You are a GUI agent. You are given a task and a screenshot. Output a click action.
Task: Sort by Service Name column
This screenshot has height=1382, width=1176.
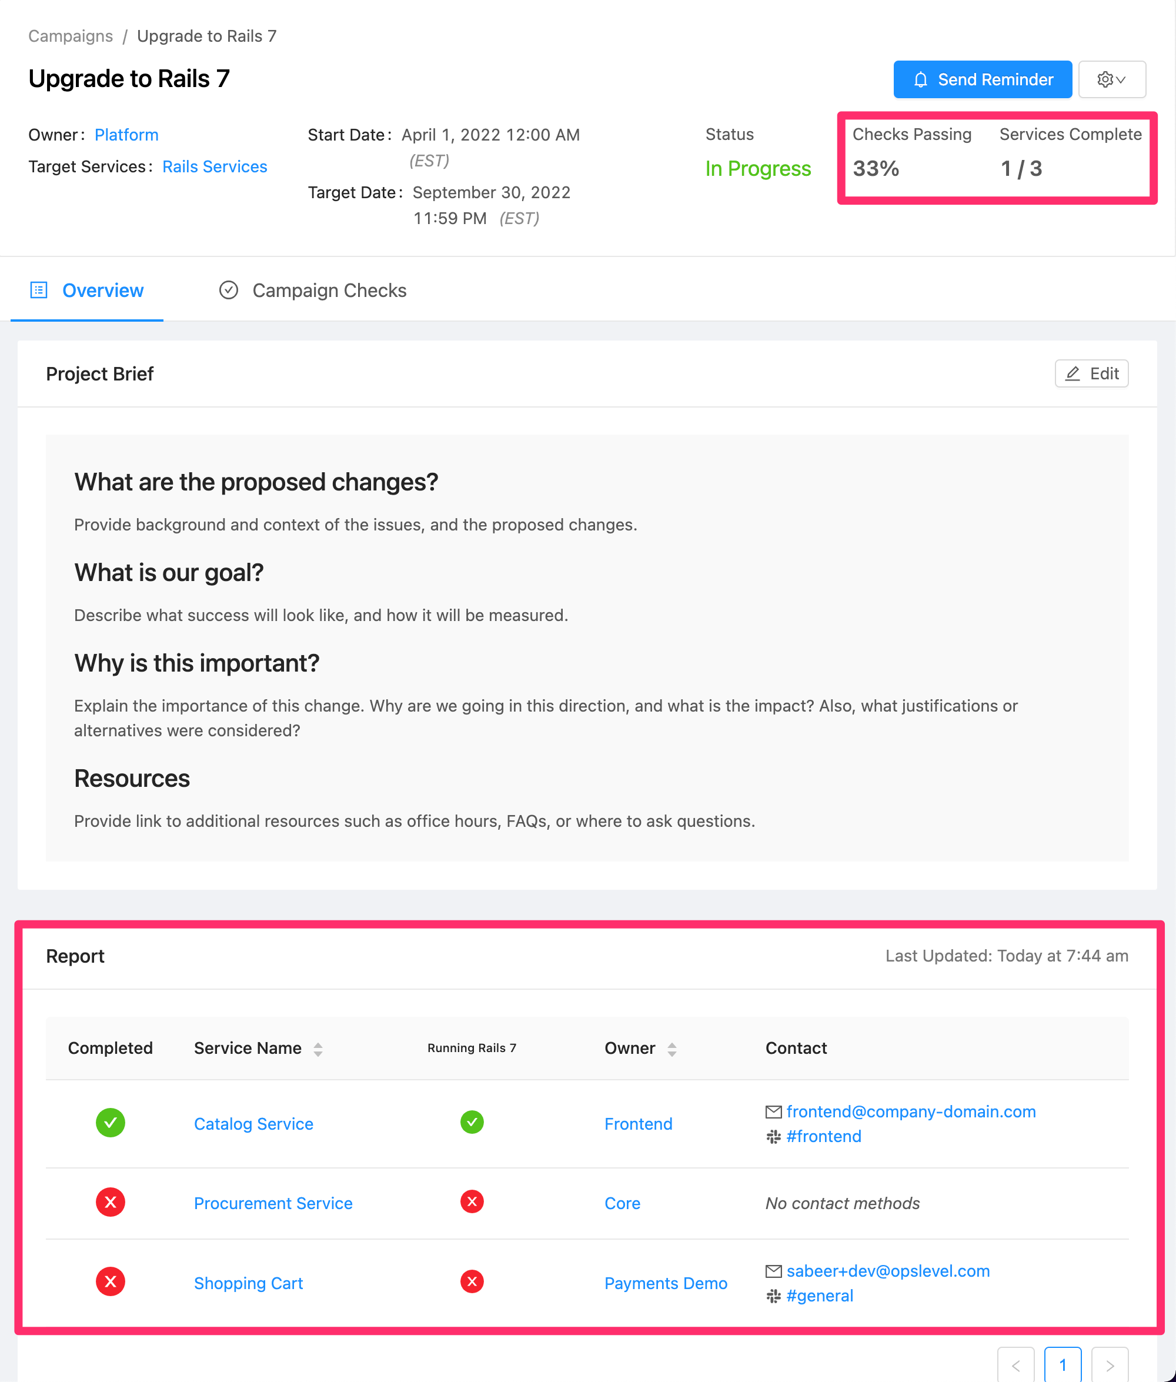(x=318, y=1049)
